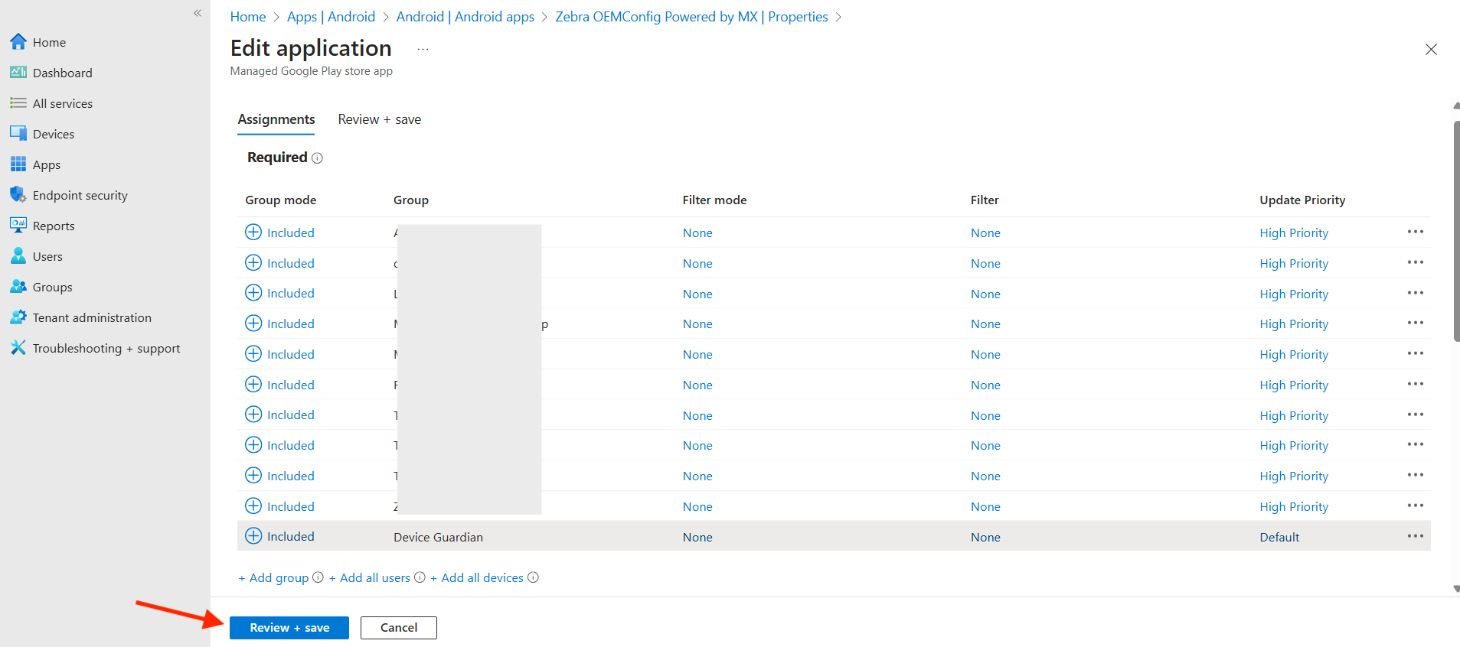Screen dimensions: 1460x647
Task: Switch to the Review + save tab
Action: click(x=379, y=119)
